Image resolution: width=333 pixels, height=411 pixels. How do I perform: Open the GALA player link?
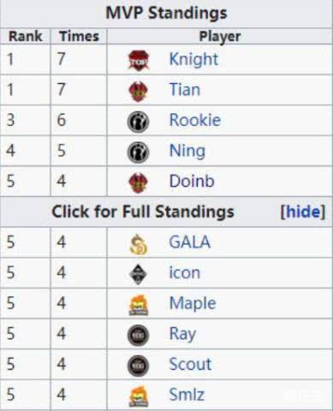pyautogui.click(x=190, y=242)
